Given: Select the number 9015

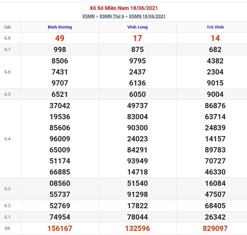Looking at the screenshot, I should 215,83.
